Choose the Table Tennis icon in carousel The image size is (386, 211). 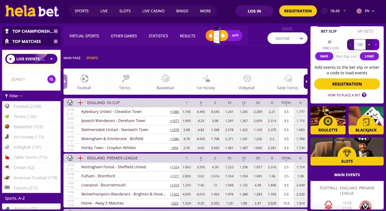tap(288, 78)
